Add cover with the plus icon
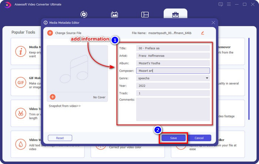The width and height of the screenshot is (259, 164). 53,97
